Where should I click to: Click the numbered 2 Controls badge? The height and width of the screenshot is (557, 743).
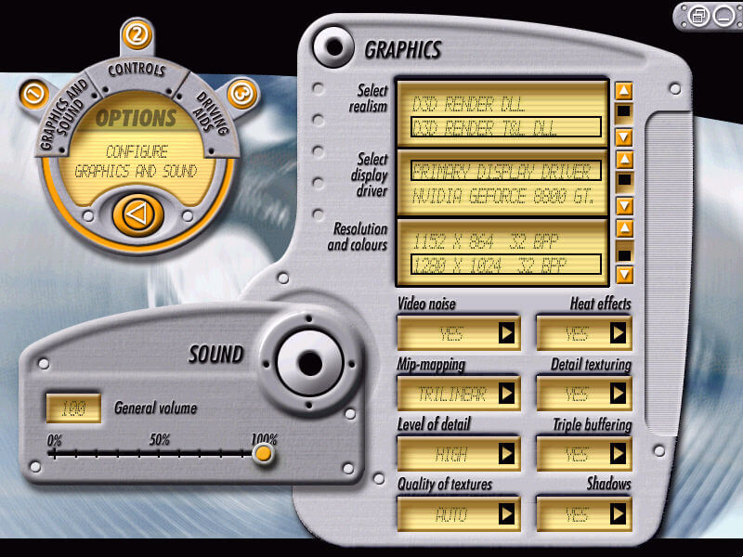click(x=137, y=34)
